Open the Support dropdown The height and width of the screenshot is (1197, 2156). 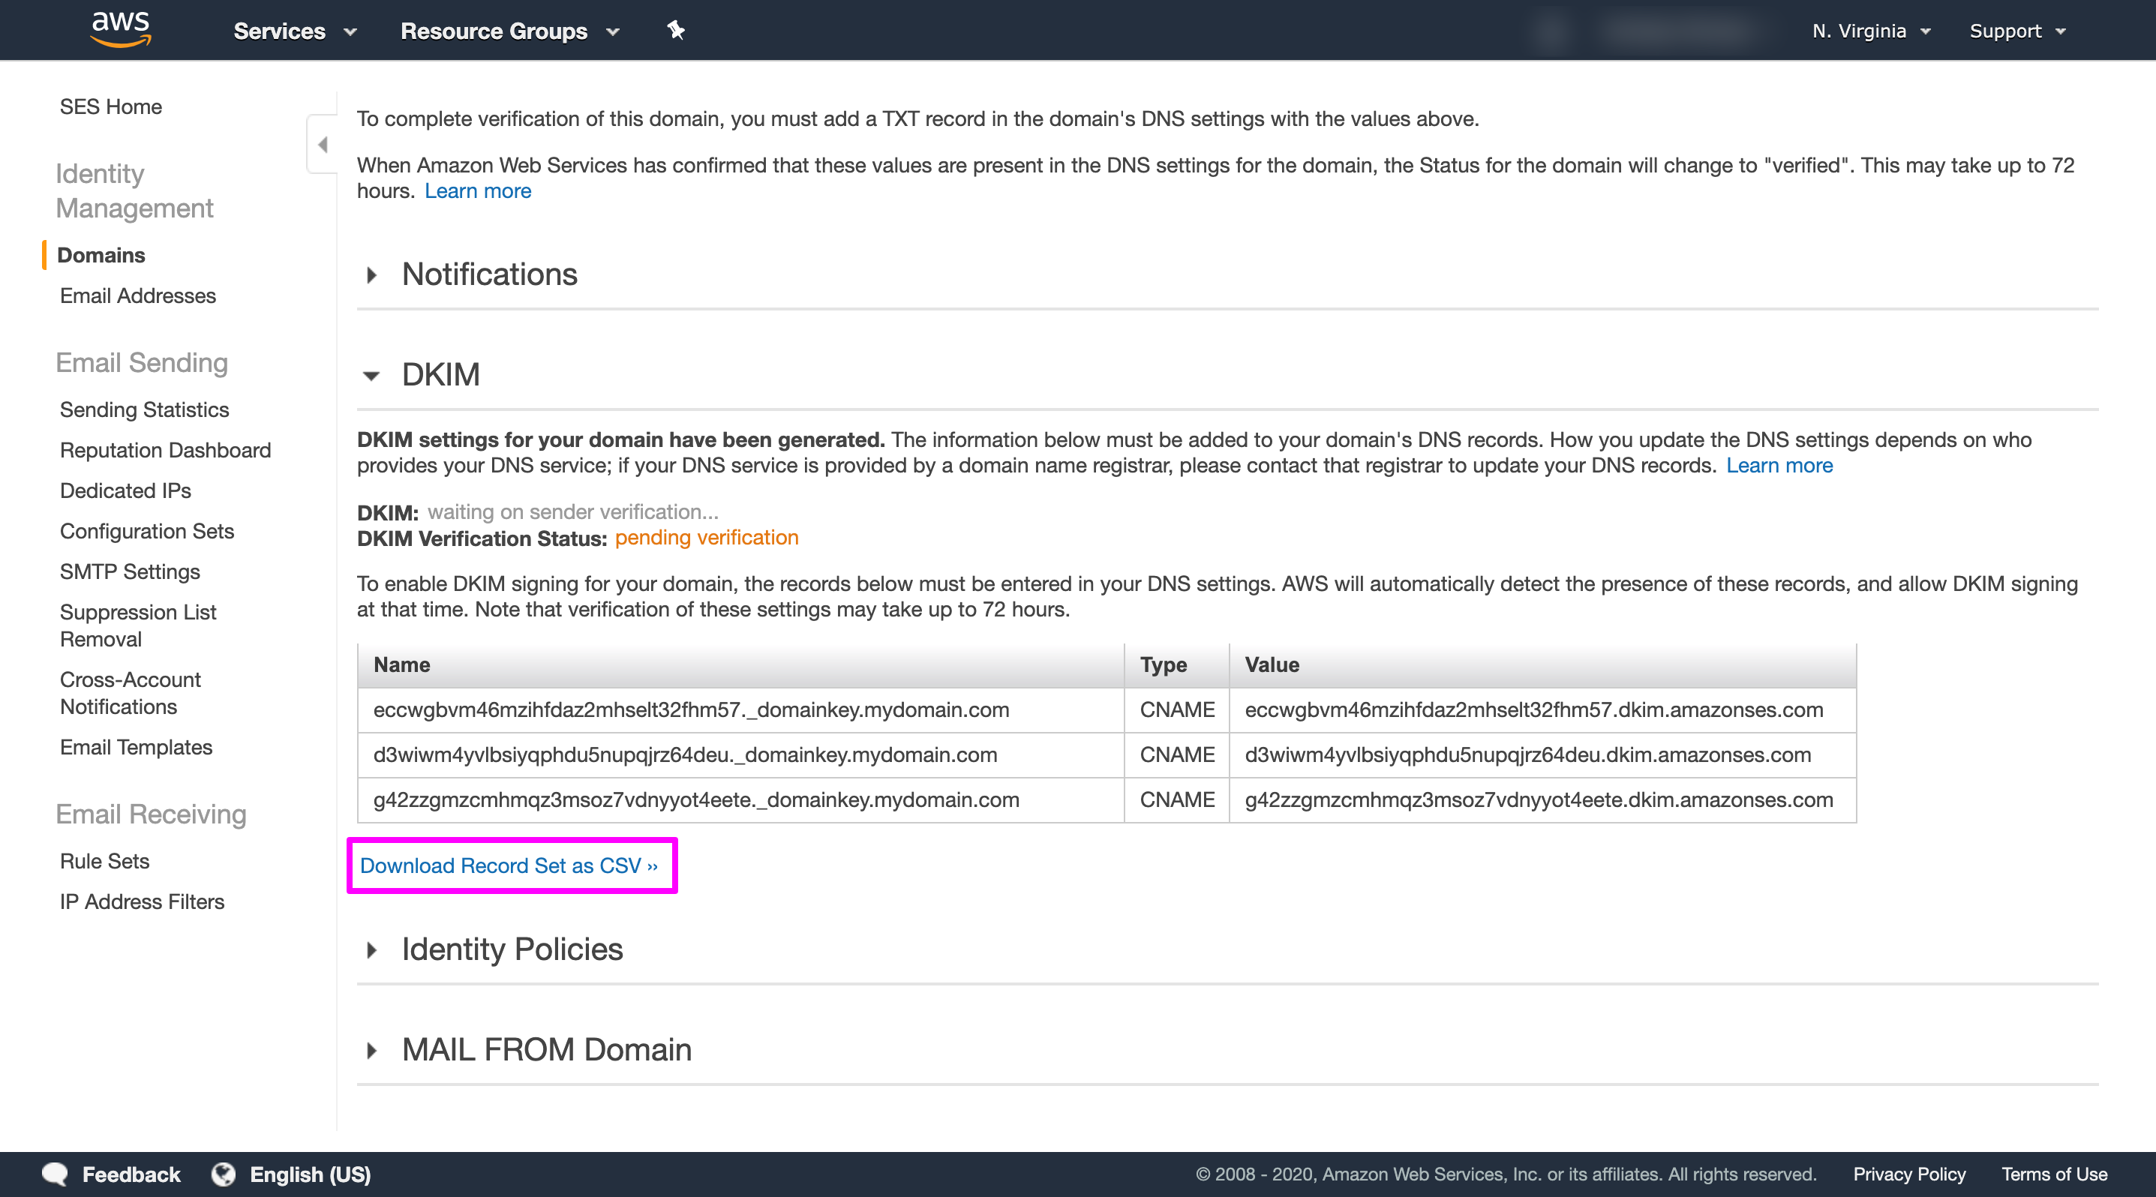coord(2017,30)
